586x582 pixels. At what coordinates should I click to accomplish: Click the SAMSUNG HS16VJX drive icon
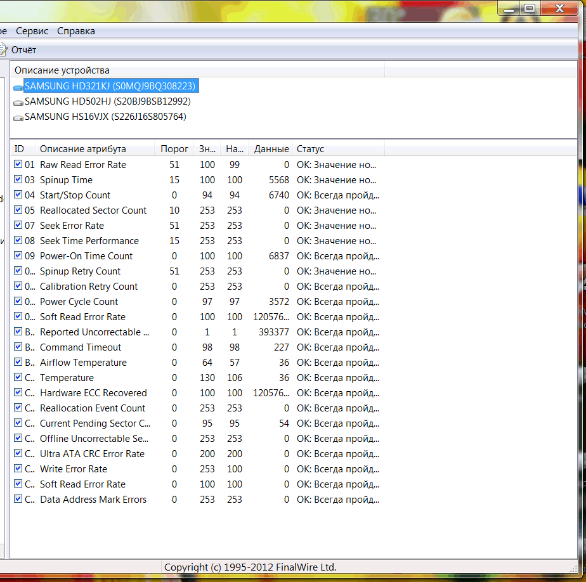18,118
